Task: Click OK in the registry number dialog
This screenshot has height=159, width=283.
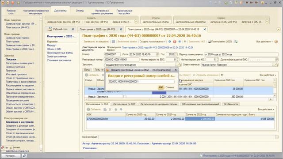Action: [161, 87]
